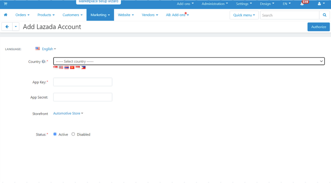331x183 pixels.
Task: Select the Vietnam flag
Action: pos(72,67)
